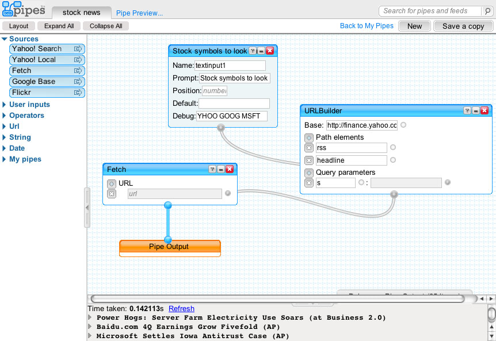Click the Fetch url input terminal

coord(228,193)
